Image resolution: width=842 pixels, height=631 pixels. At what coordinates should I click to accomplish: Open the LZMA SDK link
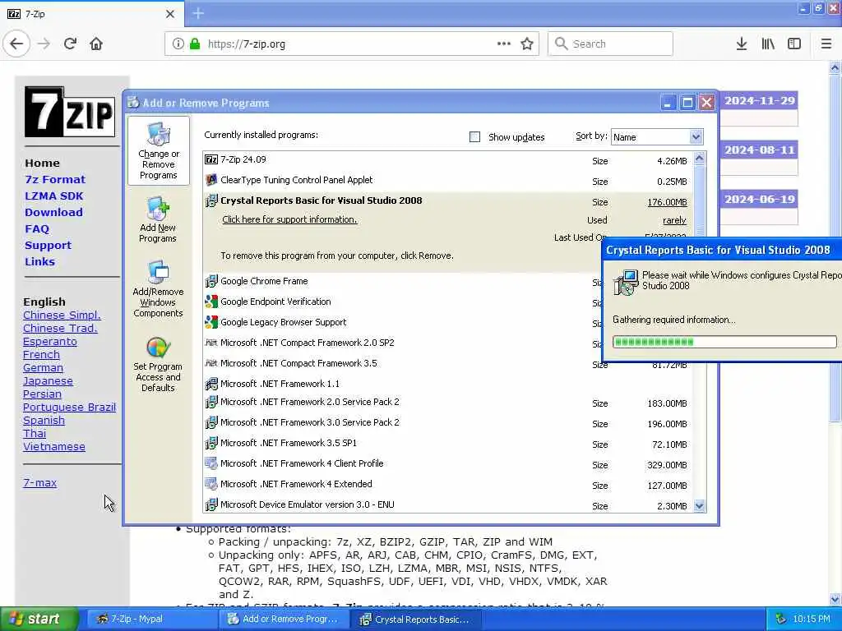tap(53, 196)
